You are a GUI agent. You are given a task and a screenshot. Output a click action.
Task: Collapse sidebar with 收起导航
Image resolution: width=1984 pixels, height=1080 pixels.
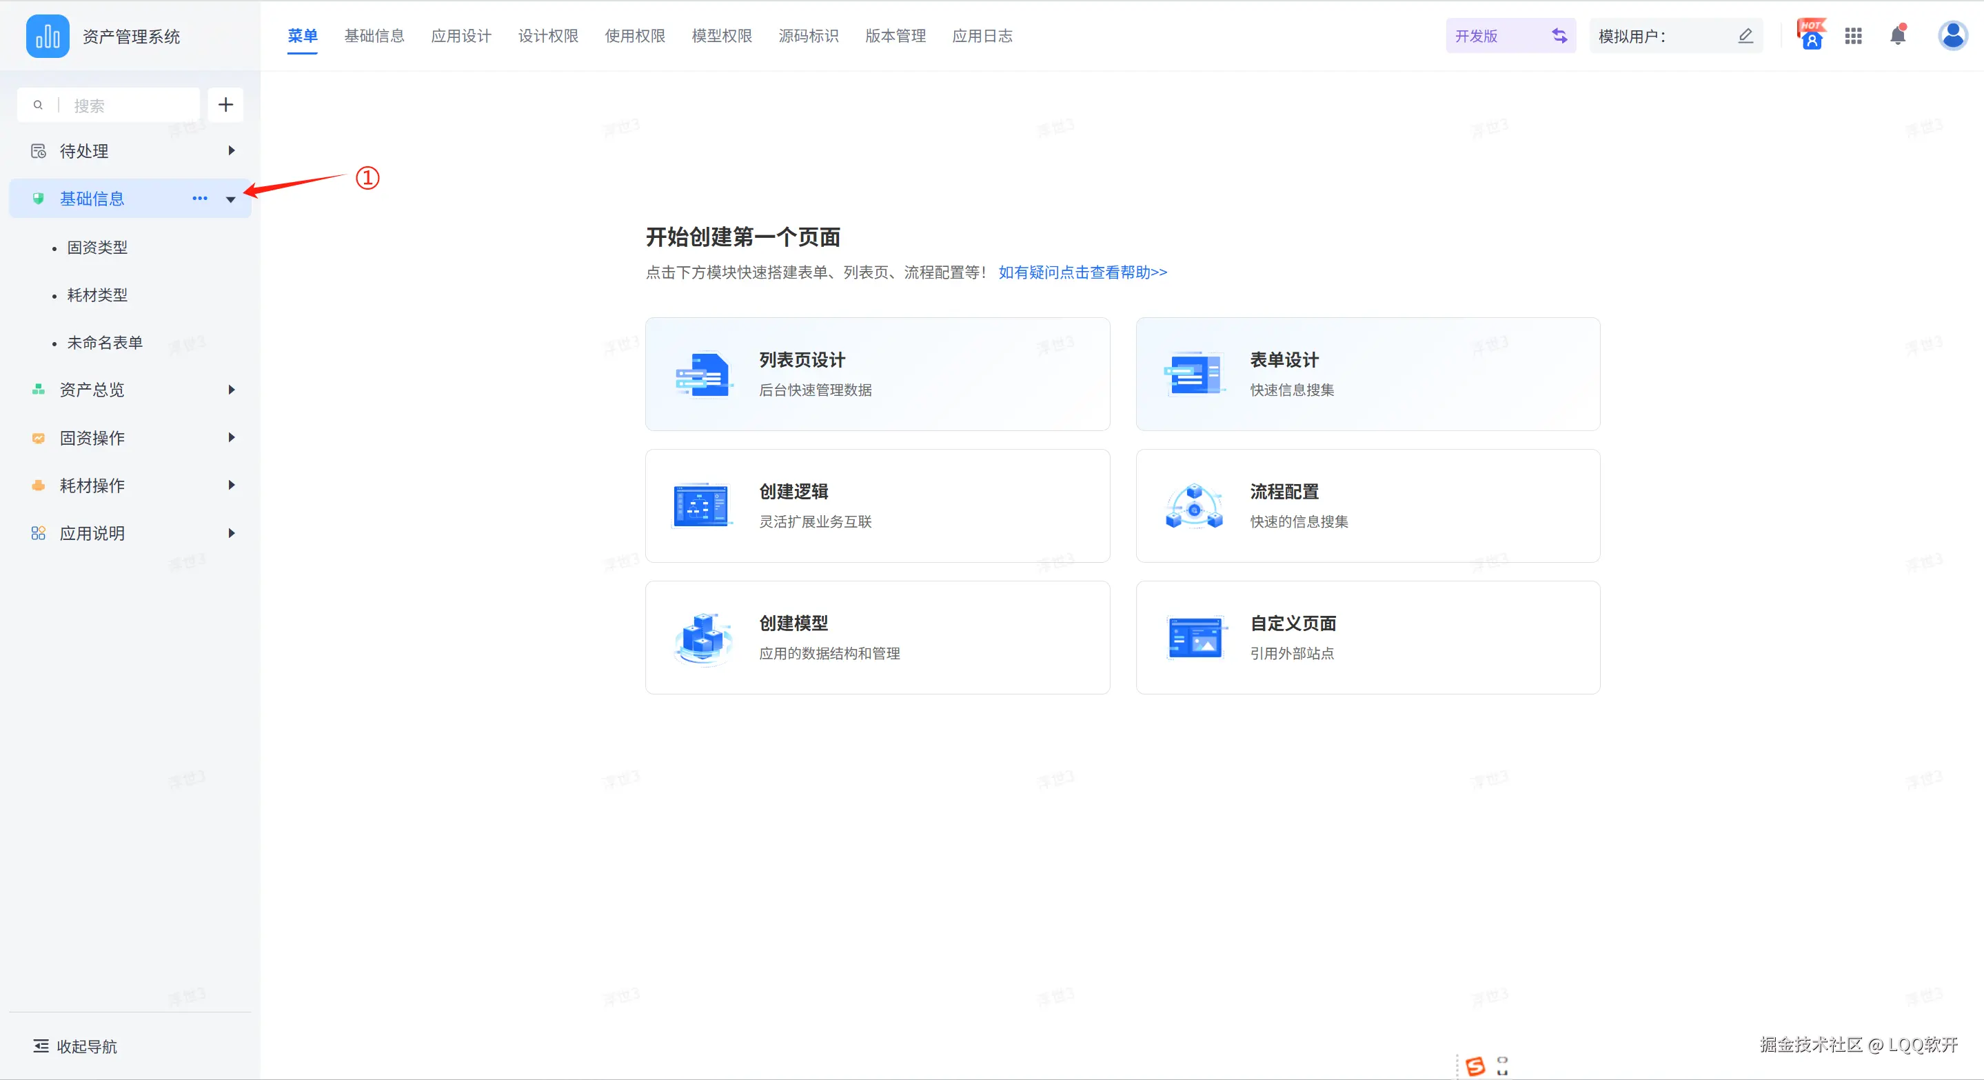pyautogui.click(x=75, y=1046)
